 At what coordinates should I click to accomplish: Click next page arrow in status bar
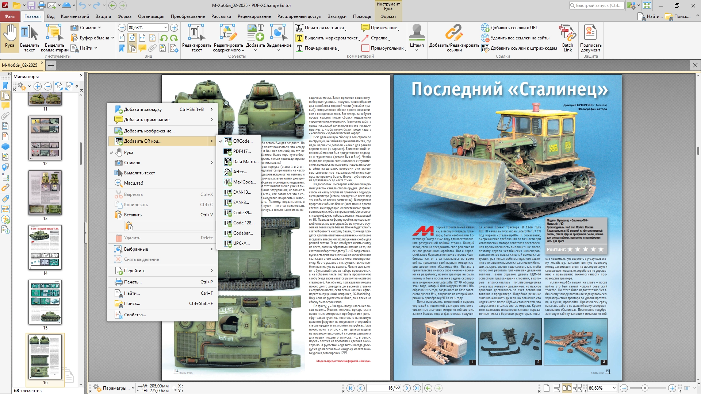pos(407,388)
